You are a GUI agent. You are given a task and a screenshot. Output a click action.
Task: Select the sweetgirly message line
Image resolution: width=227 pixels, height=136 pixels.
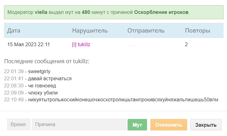coord(39,72)
